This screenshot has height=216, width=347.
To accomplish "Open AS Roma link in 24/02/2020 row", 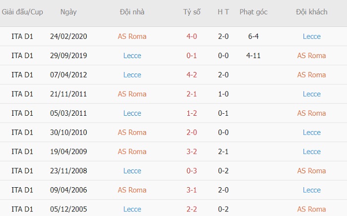I will (x=132, y=36).
